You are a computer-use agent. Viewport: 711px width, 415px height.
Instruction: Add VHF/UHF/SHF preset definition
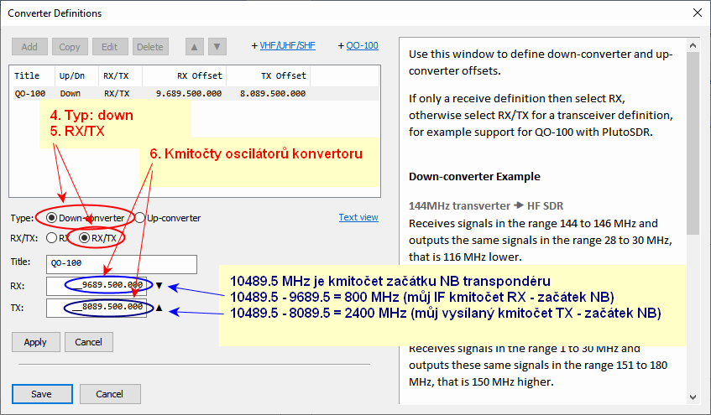284,45
